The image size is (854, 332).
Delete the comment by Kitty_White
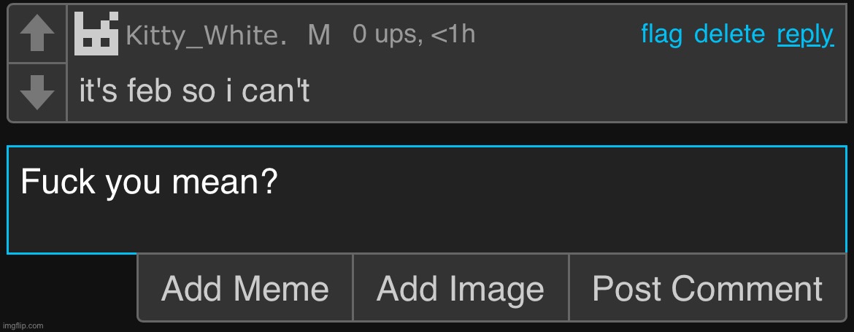pyautogui.click(x=729, y=34)
